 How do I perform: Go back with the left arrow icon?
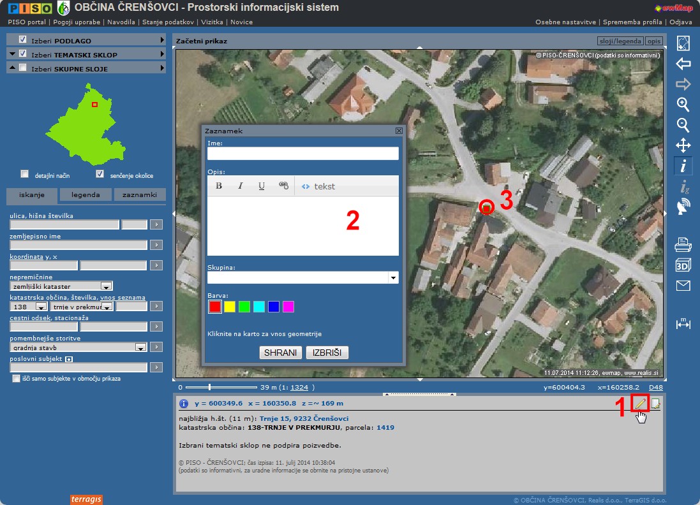[683, 64]
